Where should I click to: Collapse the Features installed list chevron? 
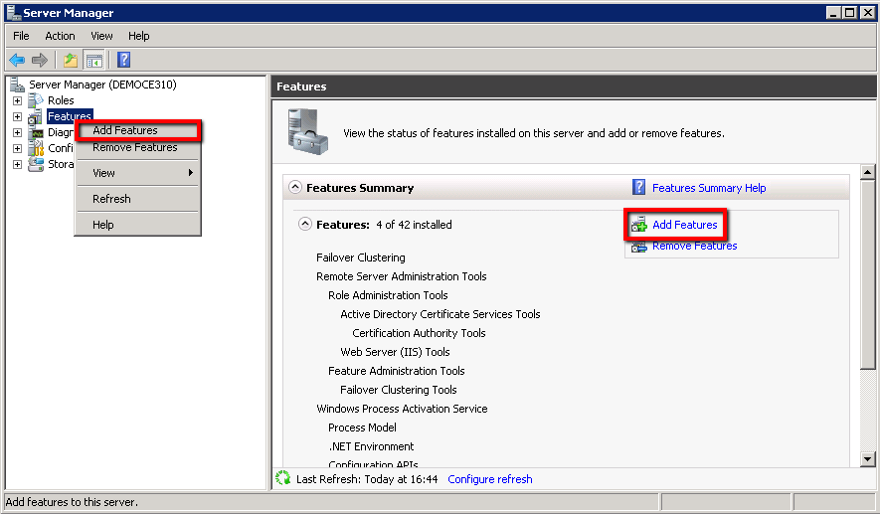[x=305, y=225]
